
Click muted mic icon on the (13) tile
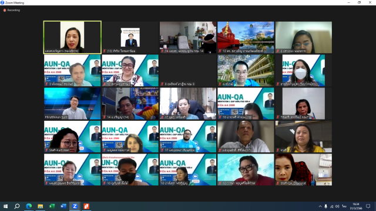point(105,51)
